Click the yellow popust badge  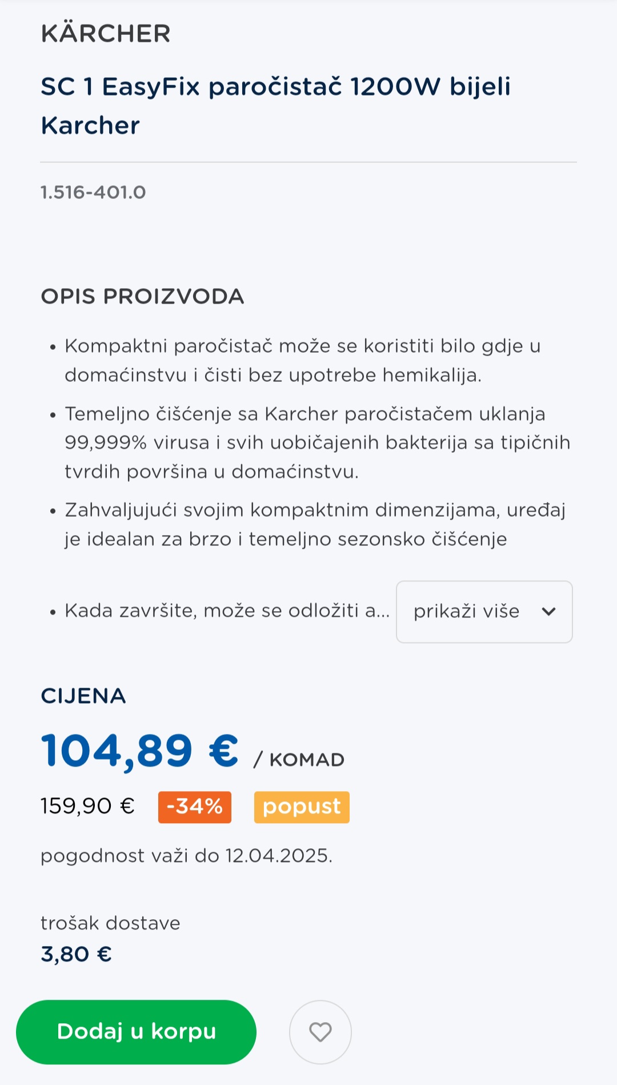[x=302, y=807]
